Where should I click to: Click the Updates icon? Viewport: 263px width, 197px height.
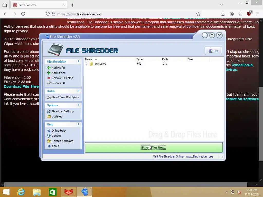tap(49, 116)
